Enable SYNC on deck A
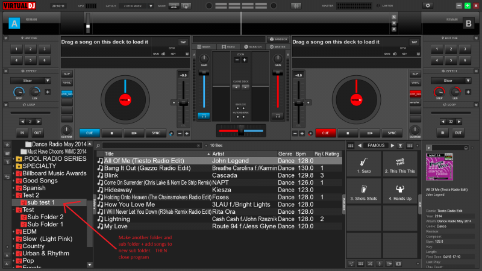Viewport: 482px width, 271px height. 156,133
